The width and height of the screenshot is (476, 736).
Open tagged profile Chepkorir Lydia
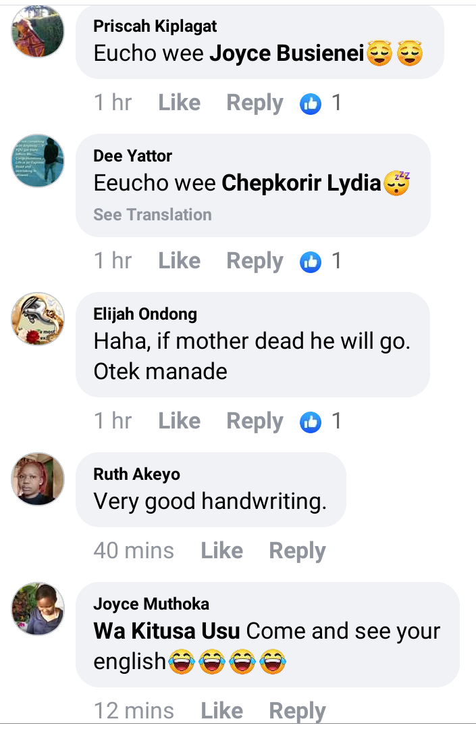301,183
